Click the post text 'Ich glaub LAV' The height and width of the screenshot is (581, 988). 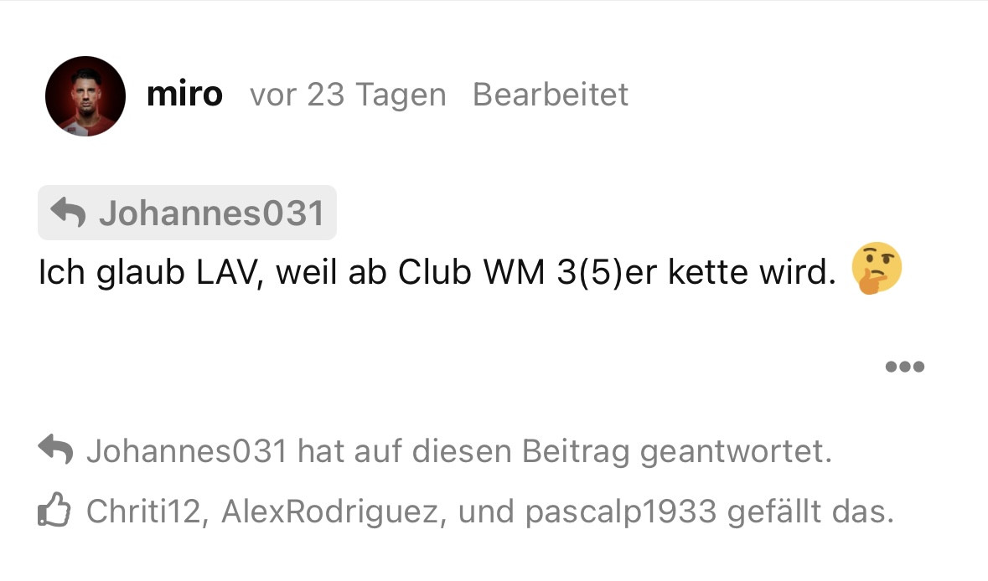click(x=147, y=273)
